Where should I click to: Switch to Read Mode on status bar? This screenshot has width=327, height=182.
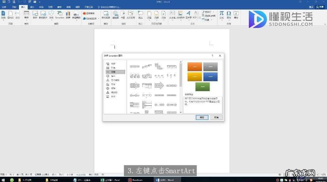pyautogui.click(x=279, y=175)
